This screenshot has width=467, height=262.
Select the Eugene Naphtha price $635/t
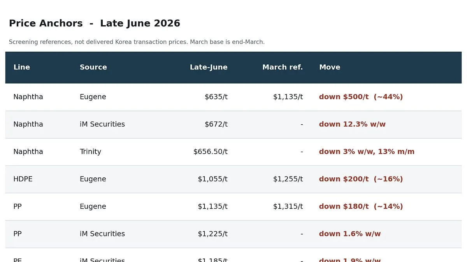216,97
